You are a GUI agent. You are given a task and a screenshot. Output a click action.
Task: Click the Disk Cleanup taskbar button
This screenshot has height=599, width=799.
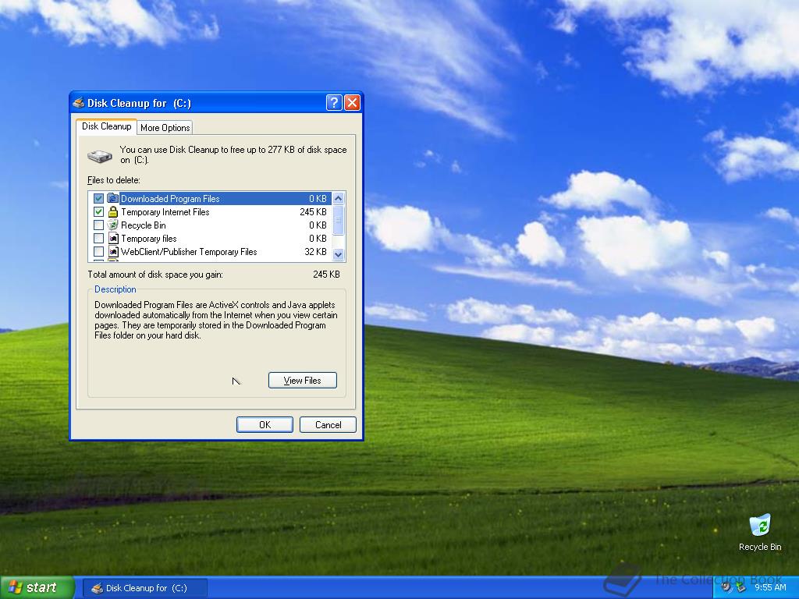click(x=145, y=588)
